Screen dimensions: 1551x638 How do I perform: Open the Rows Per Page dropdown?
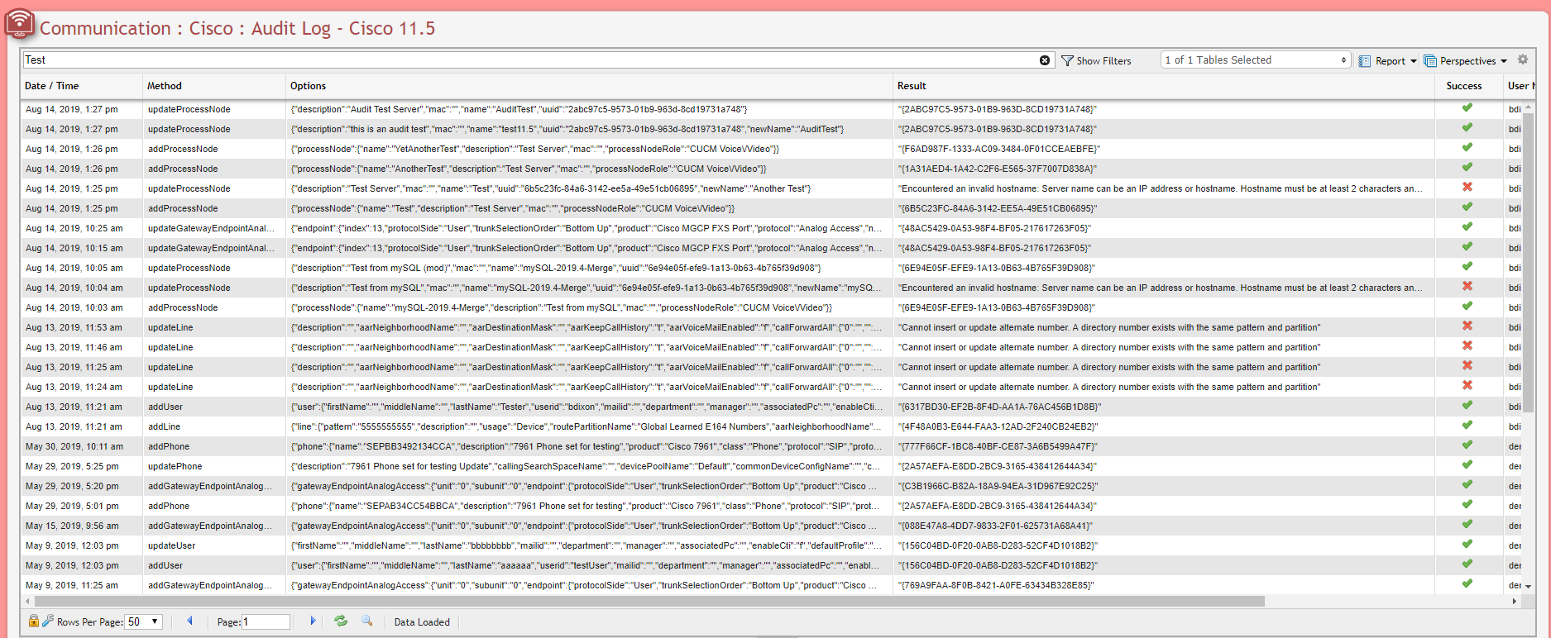[x=144, y=622]
